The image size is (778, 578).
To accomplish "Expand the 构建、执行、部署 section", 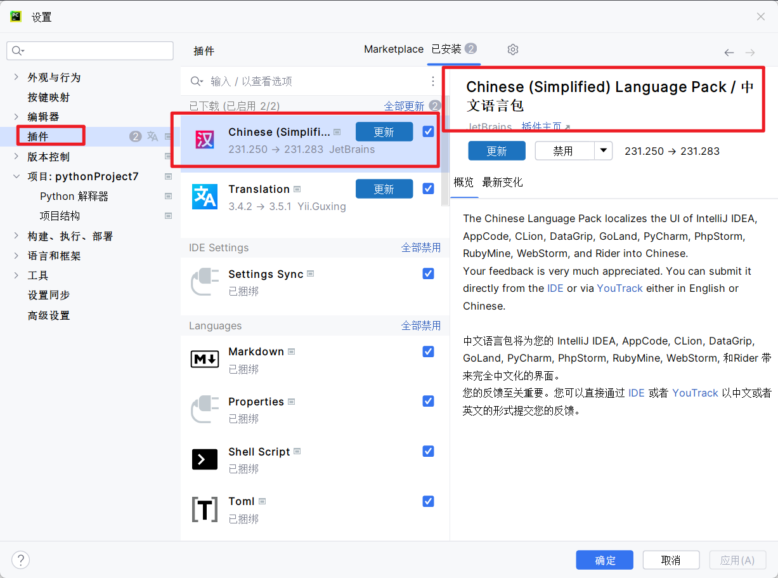I will [x=16, y=236].
